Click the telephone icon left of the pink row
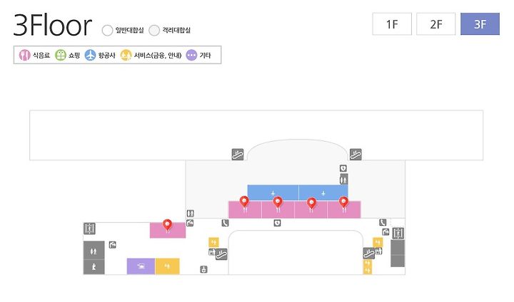 (225, 223)
